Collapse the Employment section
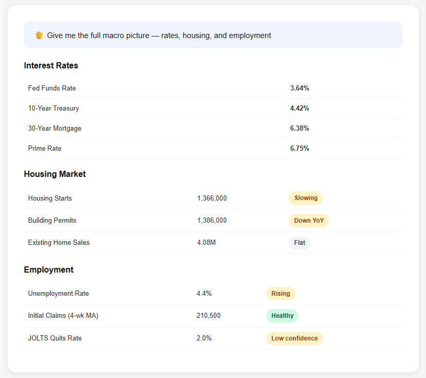 48,269
